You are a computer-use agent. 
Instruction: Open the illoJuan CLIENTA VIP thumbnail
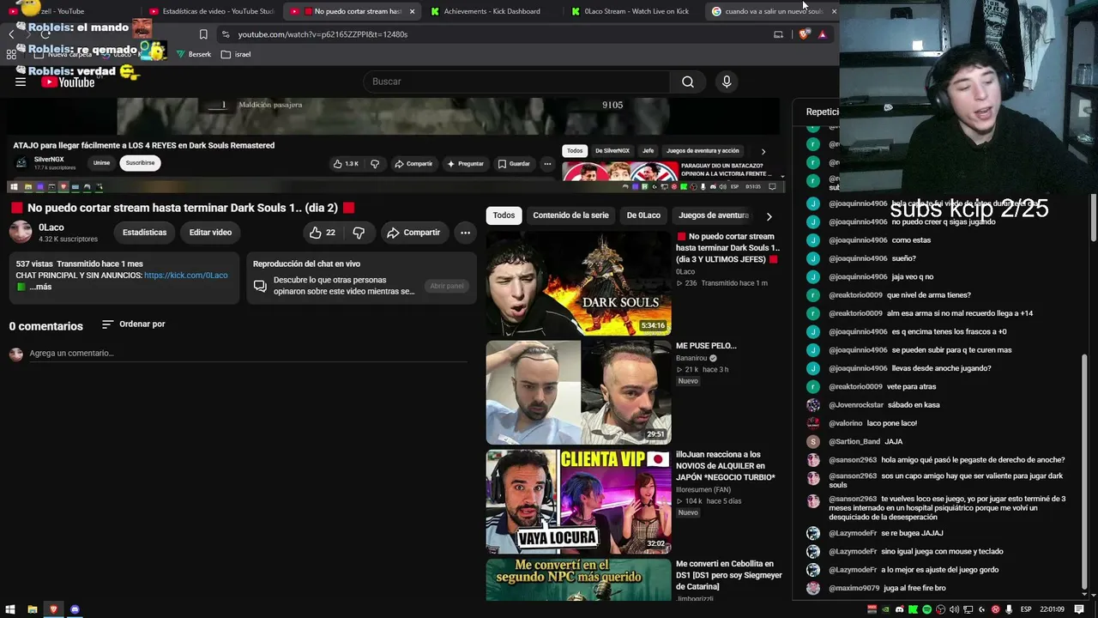(578, 502)
